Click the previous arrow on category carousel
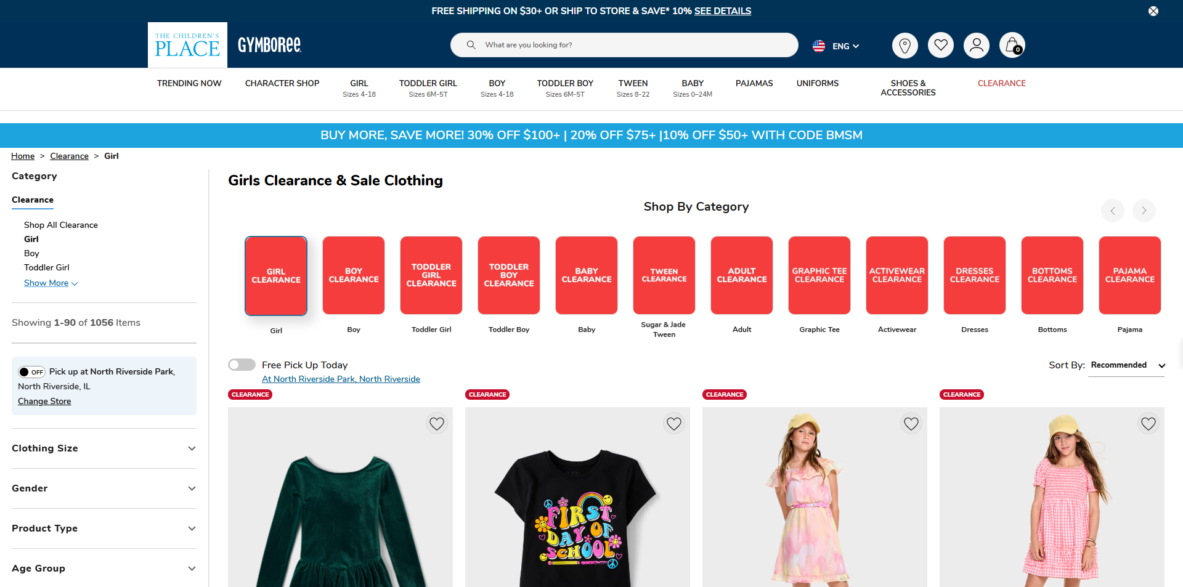The width and height of the screenshot is (1183, 587). 1113,210
